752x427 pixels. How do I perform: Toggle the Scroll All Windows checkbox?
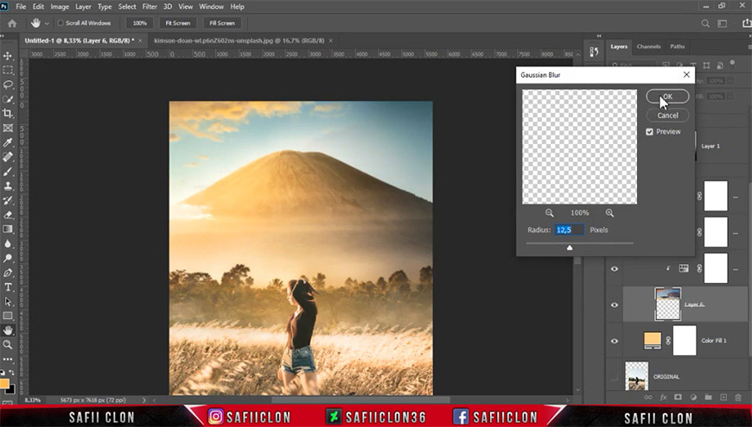(x=61, y=23)
